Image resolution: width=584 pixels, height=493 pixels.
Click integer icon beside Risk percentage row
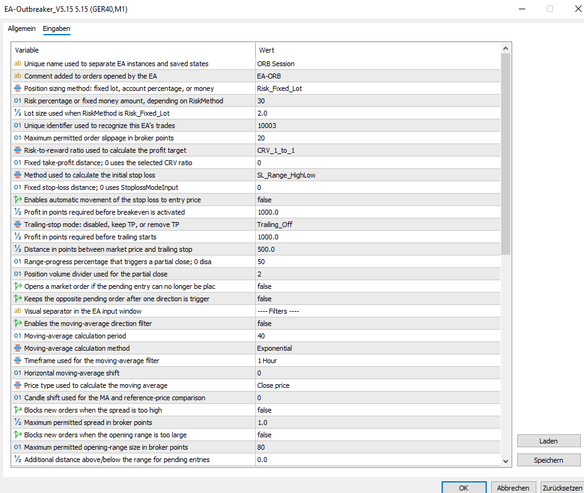(17, 100)
